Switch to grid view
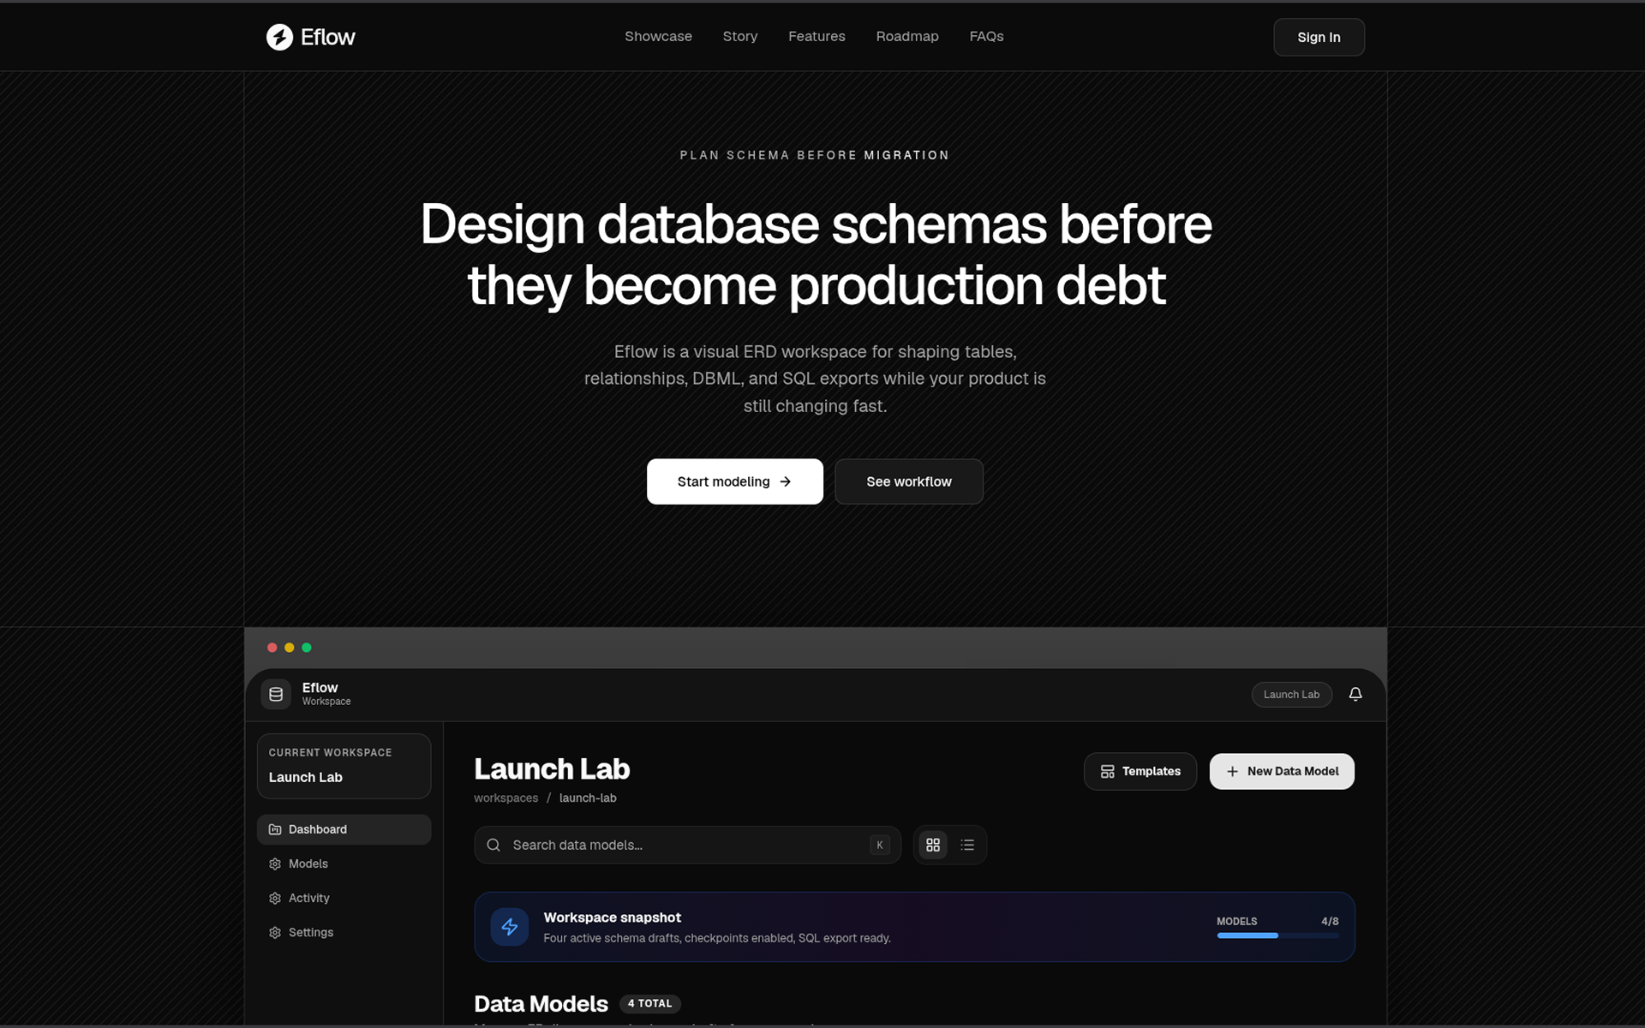This screenshot has width=1645, height=1028. click(x=933, y=845)
